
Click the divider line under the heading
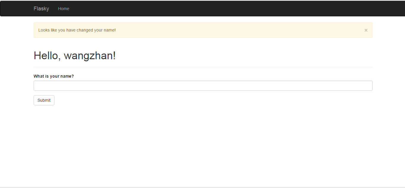coord(203,67)
